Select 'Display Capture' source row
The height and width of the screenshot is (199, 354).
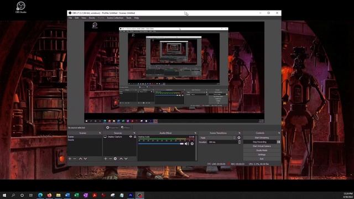(119, 137)
